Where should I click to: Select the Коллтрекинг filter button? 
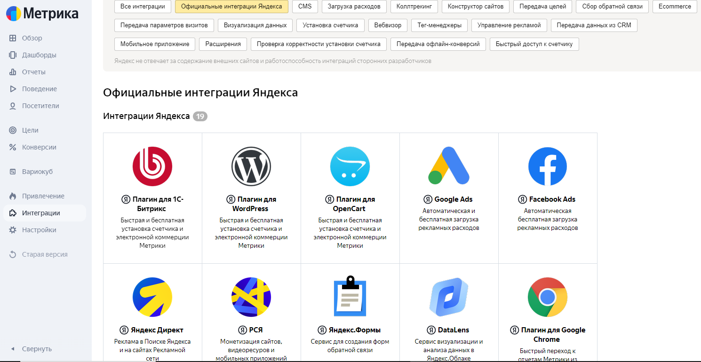click(414, 7)
